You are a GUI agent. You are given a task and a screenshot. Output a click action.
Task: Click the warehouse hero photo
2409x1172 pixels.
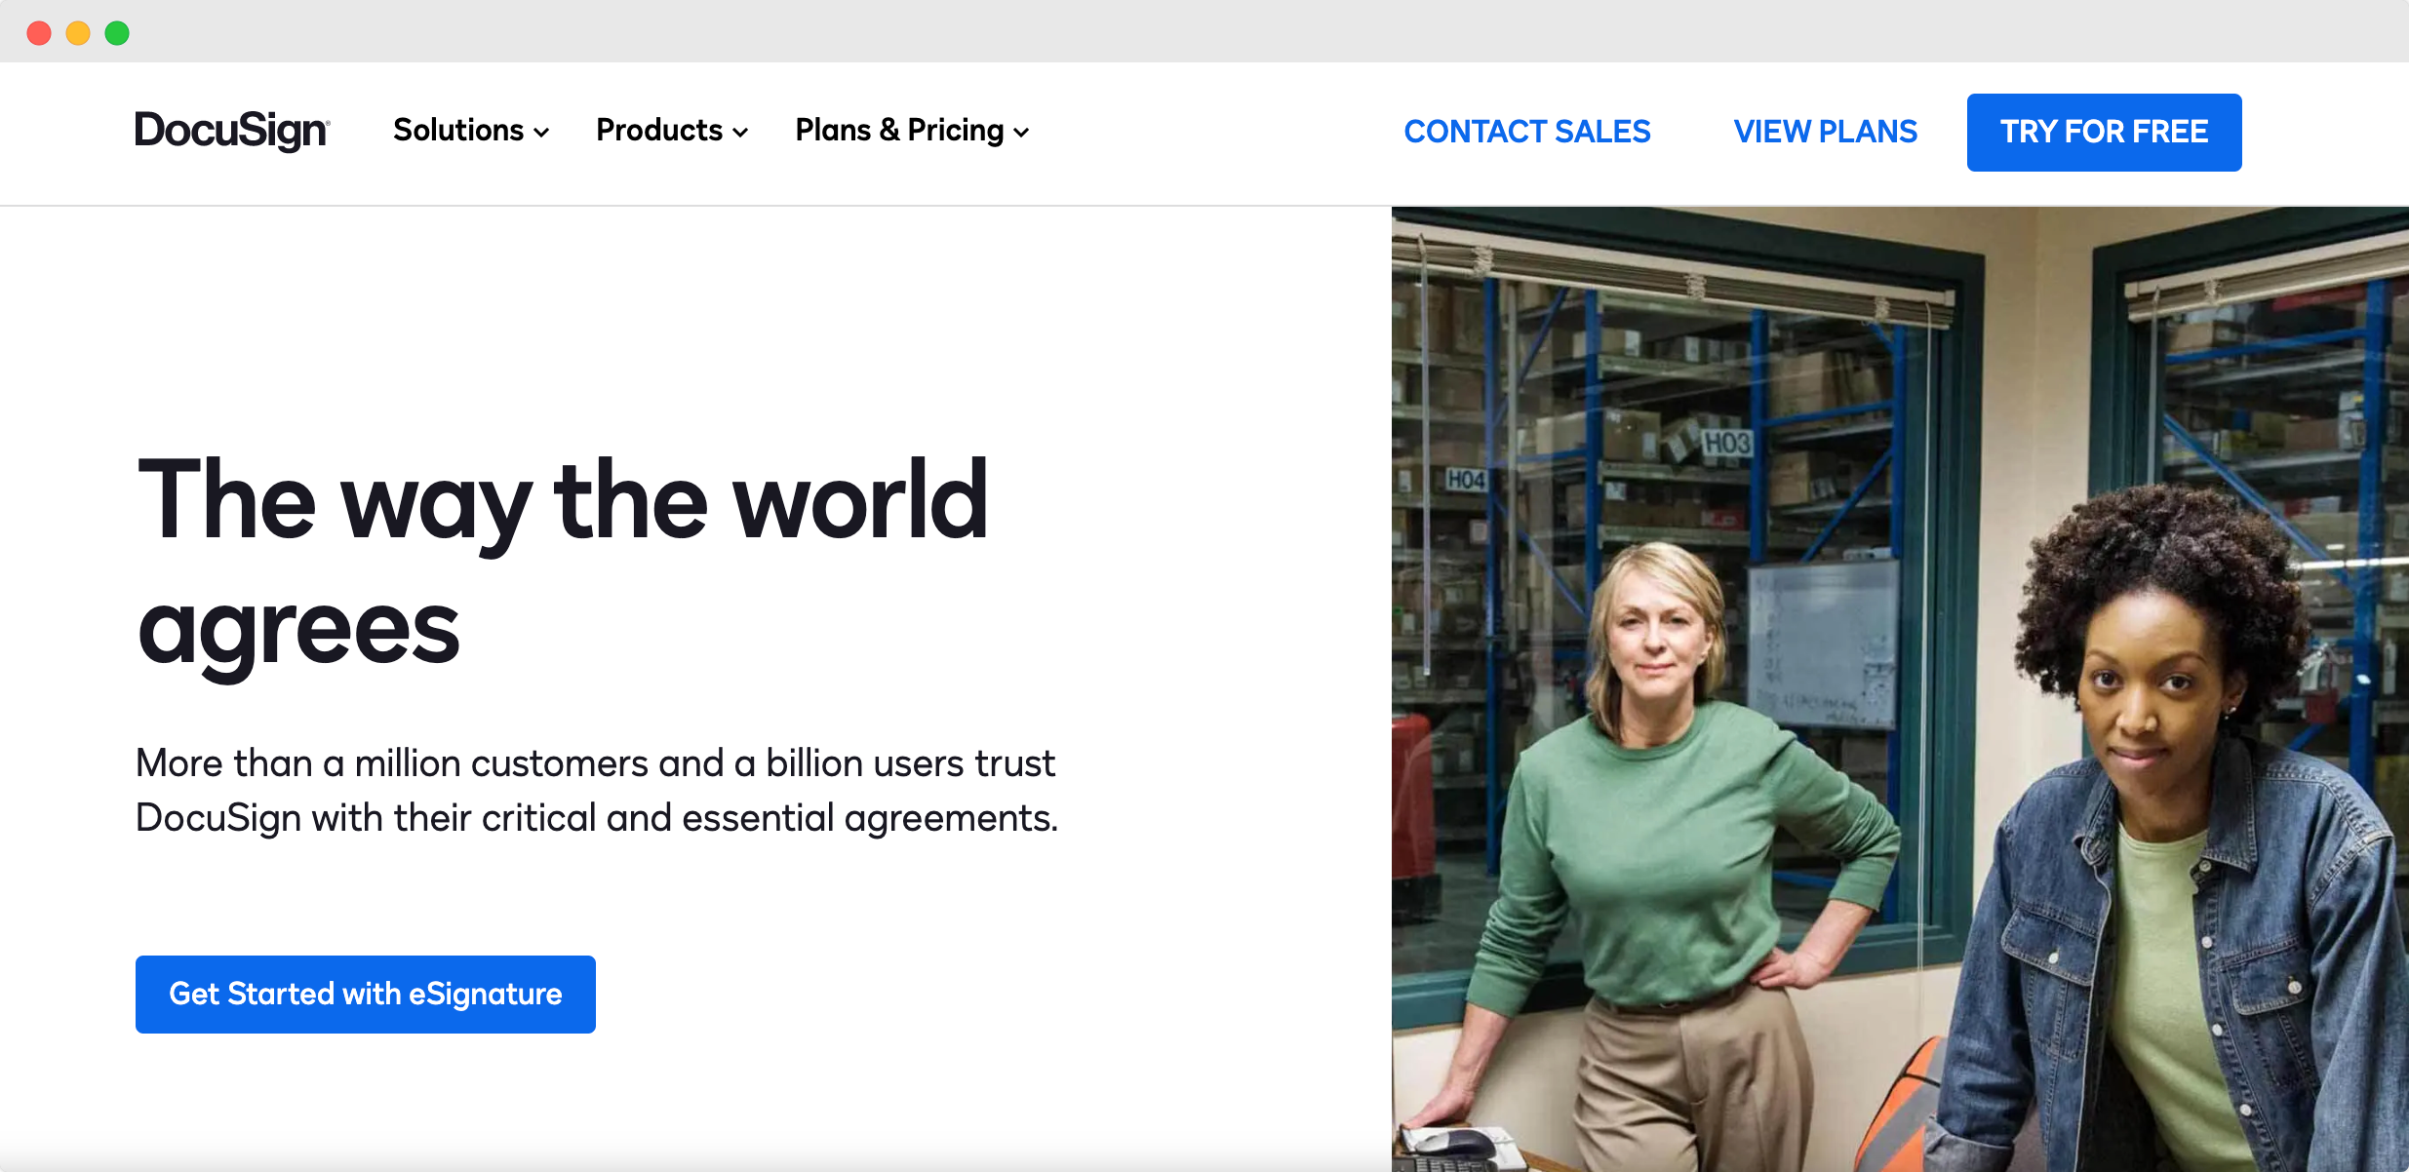point(1900,688)
